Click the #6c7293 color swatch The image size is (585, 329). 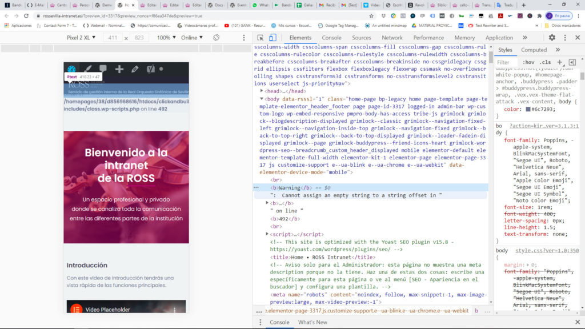point(528,109)
